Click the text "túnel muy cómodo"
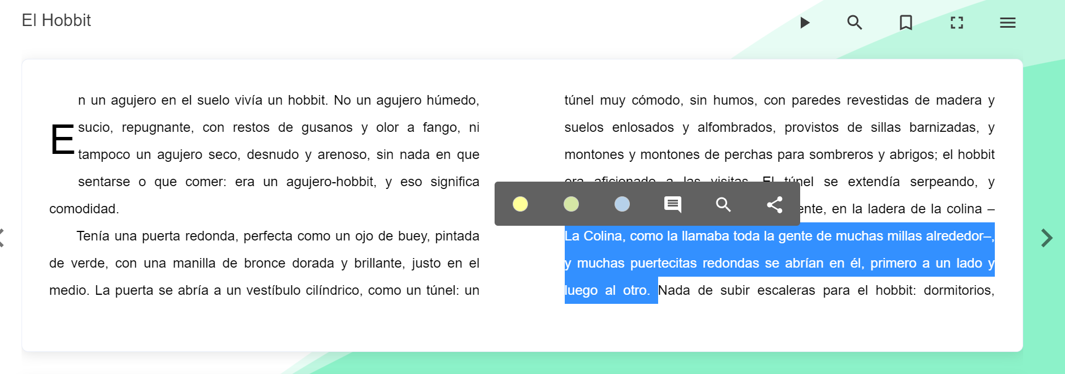 [623, 100]
